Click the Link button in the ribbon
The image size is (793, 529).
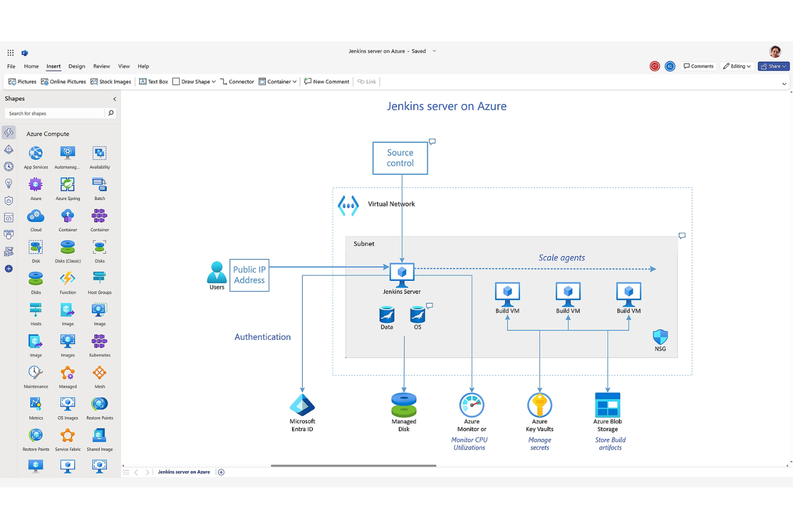pos(367,82)
